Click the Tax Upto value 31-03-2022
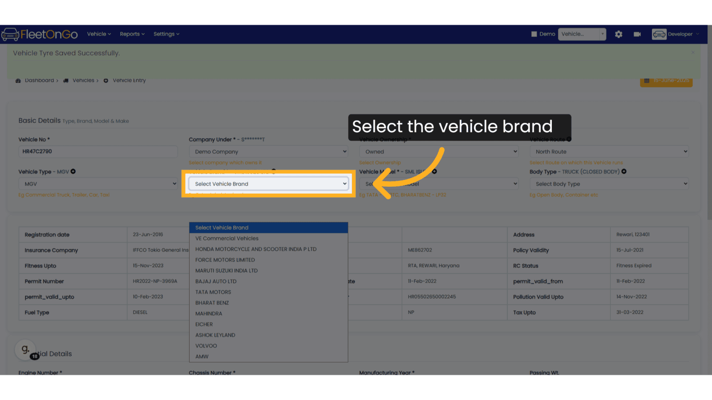Screen dimensions: 712x400 click(630, 312)
